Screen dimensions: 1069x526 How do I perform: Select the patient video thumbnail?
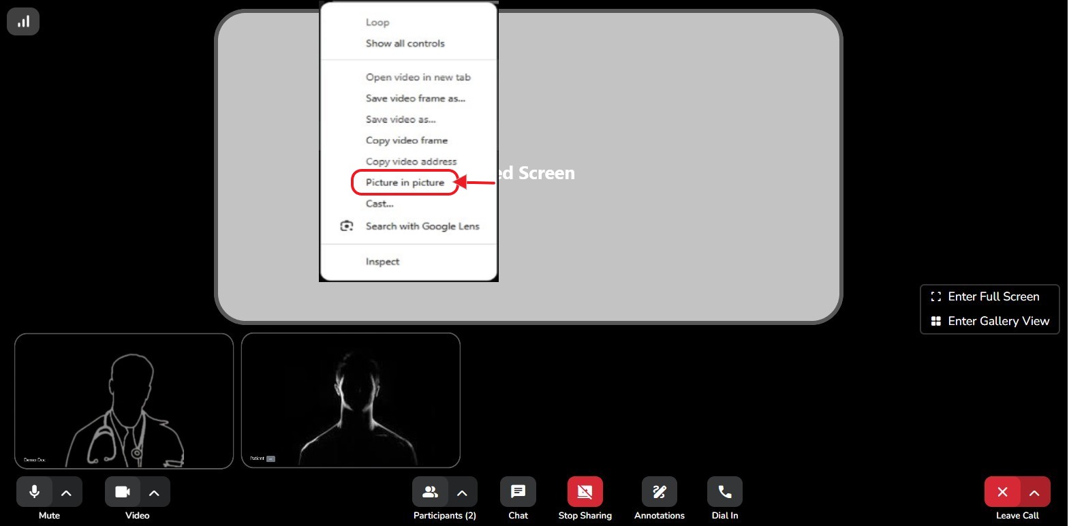[x=351, y=401]
